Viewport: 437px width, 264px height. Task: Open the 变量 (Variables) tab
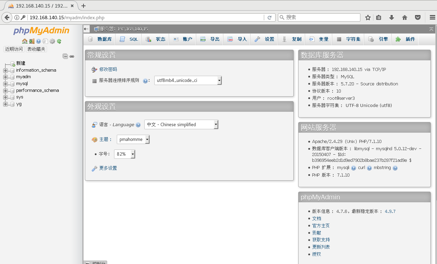coord(319,39)
